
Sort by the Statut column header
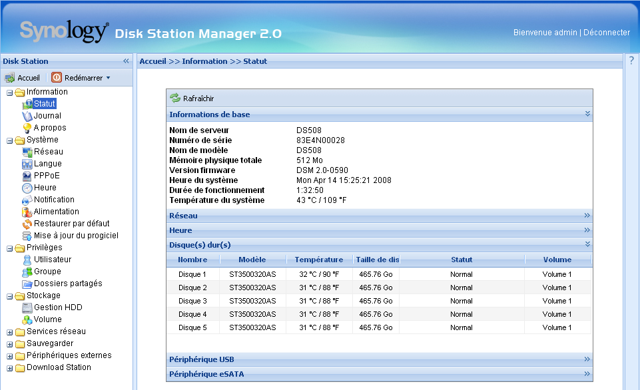[462, 260]
